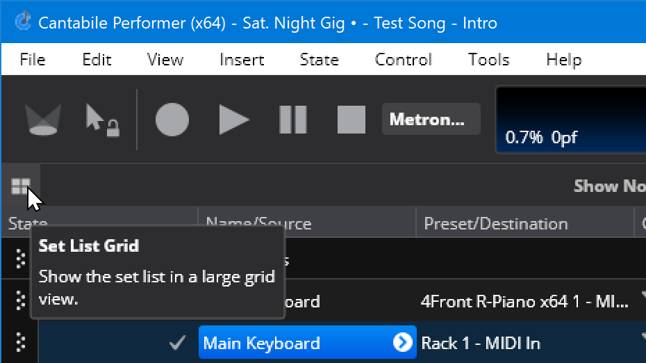
Task: Open the File menu
Action: tap(33, 60)
